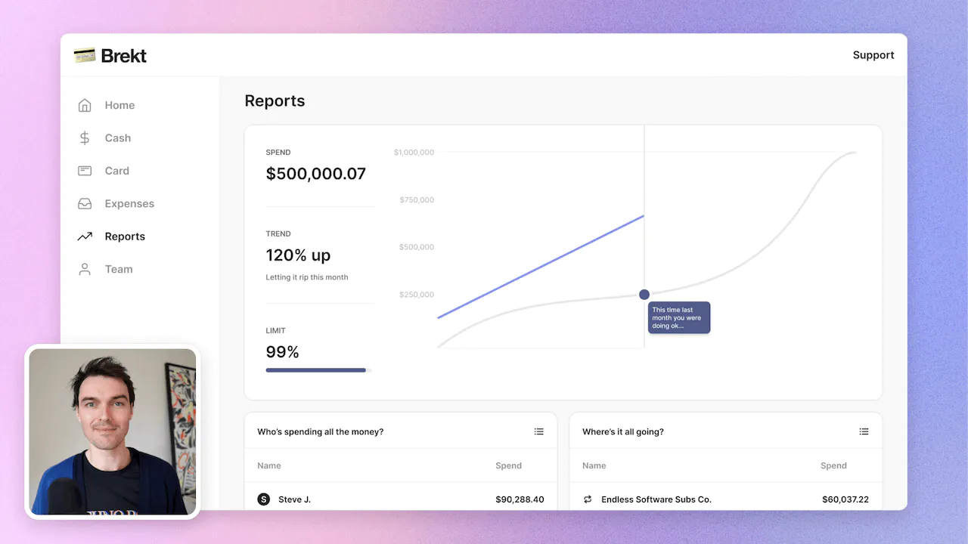The width and height of the screenshot is (968, 544).
Task: Click the SPEND label
Action: pyautogui.click(x=278, y=153)
